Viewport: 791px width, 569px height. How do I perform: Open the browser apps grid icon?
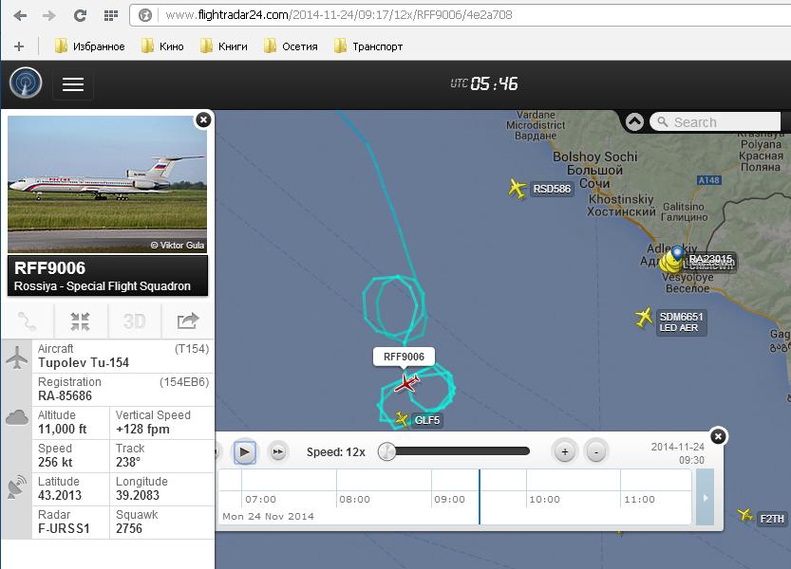(x=110, y=15)
